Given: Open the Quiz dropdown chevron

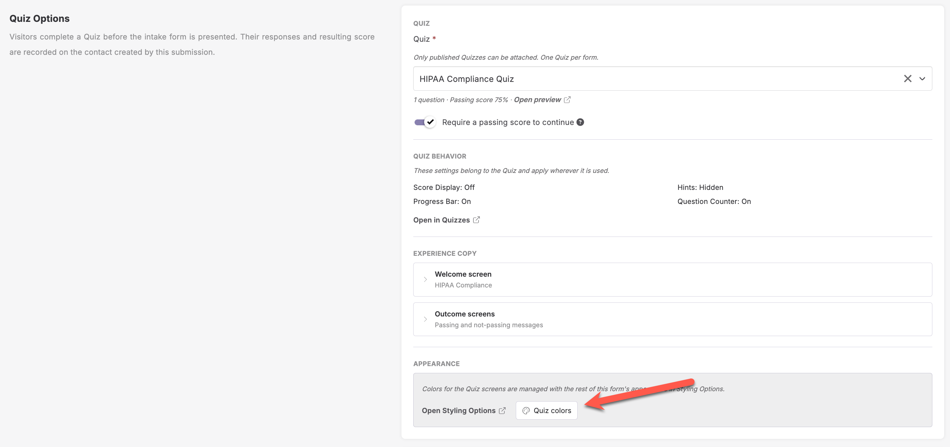Looking at the screenshot, I should pos(922,78).
